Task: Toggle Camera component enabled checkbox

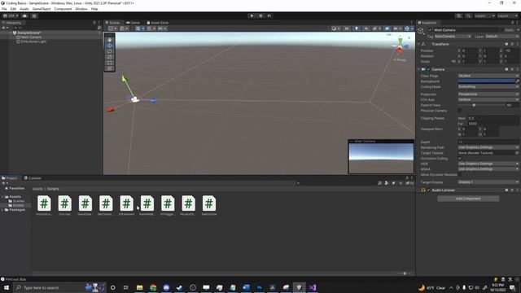Action: (429, 69)
